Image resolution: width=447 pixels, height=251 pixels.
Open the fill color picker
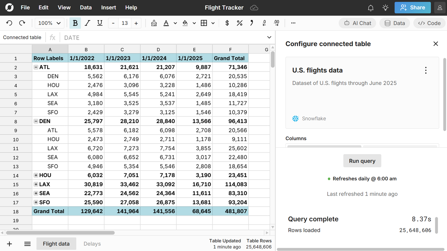185,23
